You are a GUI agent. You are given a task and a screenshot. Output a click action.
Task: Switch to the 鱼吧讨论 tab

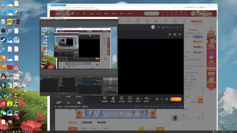pos(72,122)
